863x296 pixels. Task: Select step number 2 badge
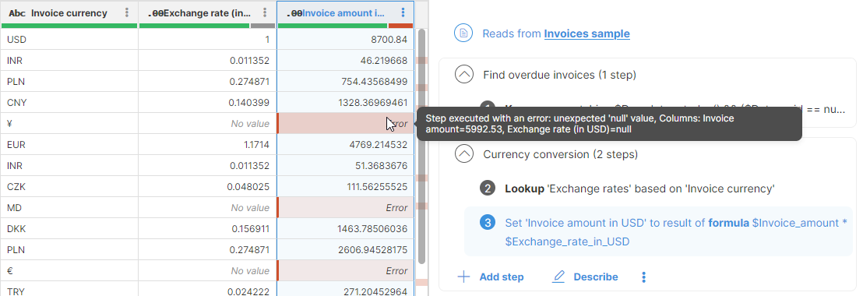(x=488, y=189)
